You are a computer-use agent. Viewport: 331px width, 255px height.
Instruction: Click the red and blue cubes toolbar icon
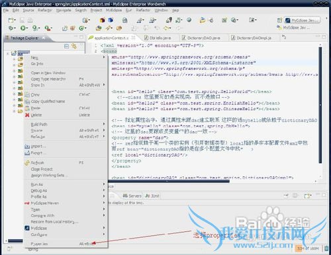pos(102,20)
